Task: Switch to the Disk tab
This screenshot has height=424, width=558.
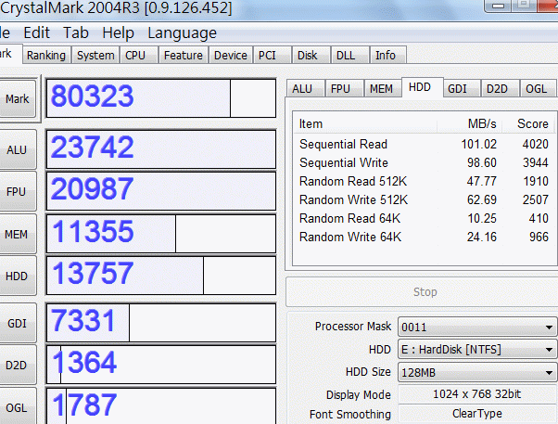Action: (311, 56)
